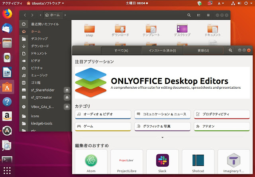
Task: Click ホーム path button in Files
Action: click(x=52, y=15)
